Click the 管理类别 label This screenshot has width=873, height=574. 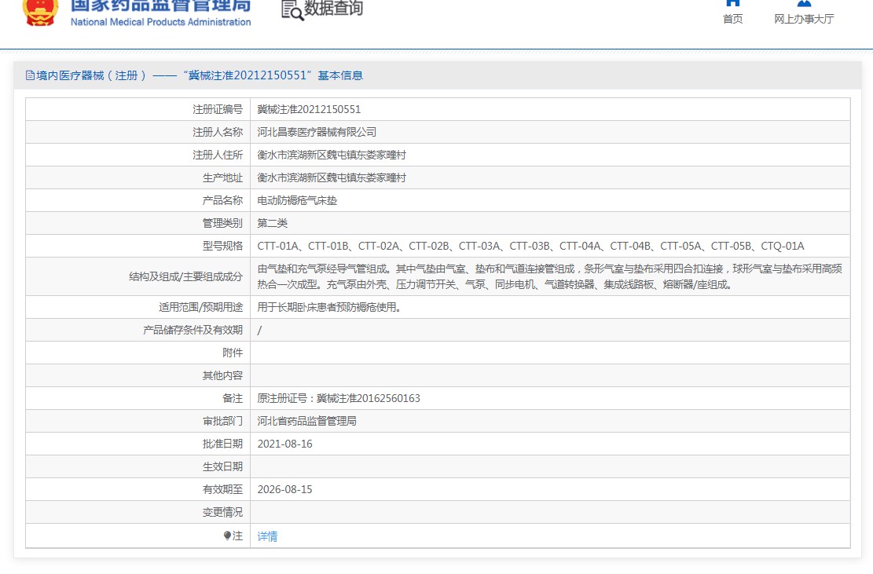pyautogui.click(x=222, y=223)
